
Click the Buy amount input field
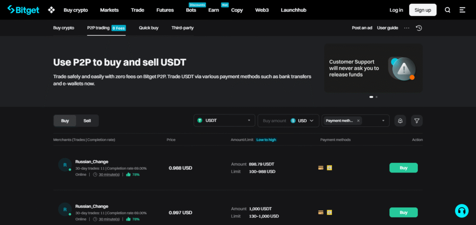274,120
